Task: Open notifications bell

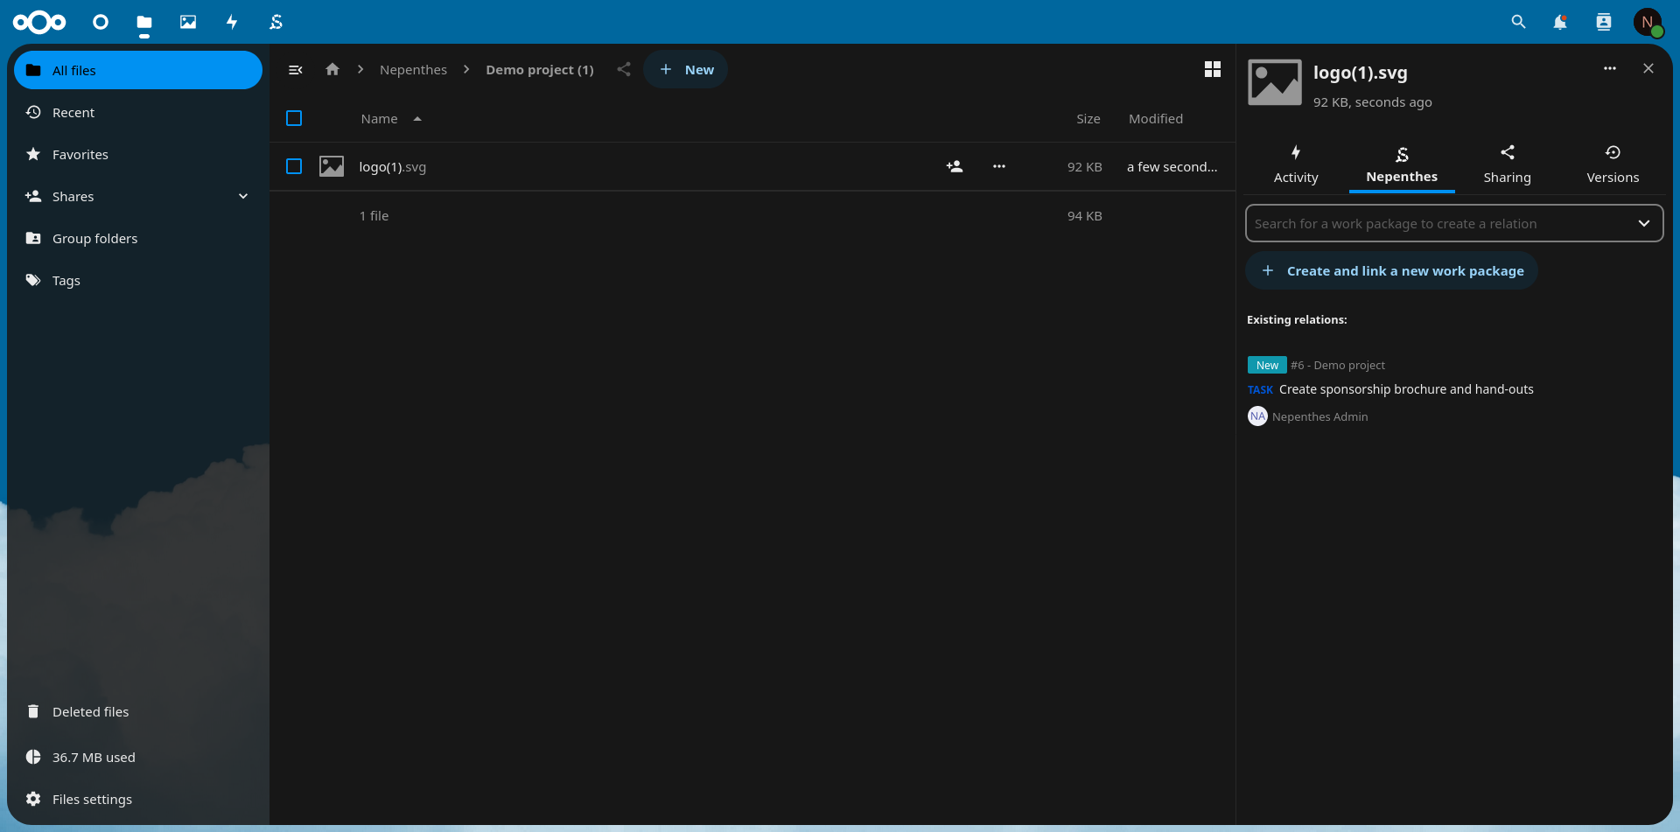Action: (1560, 22)
